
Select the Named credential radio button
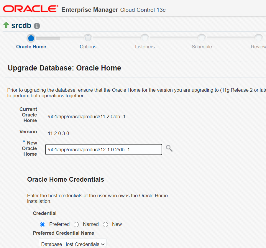(x=76, y=224)
